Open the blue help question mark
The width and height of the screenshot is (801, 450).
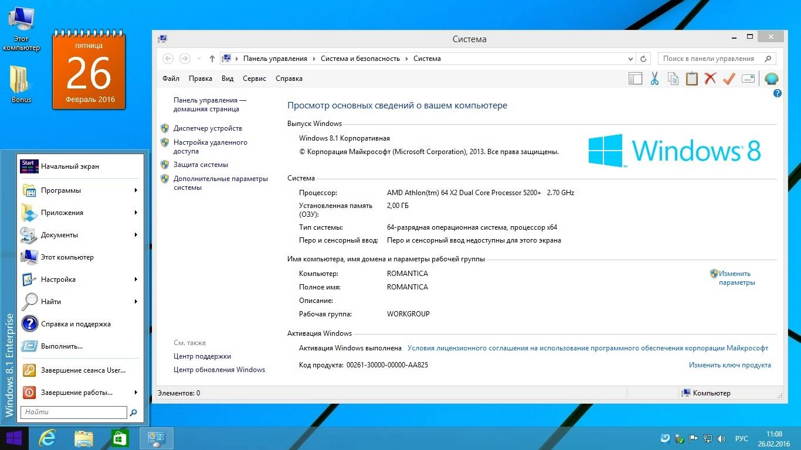tap(778, 93)
